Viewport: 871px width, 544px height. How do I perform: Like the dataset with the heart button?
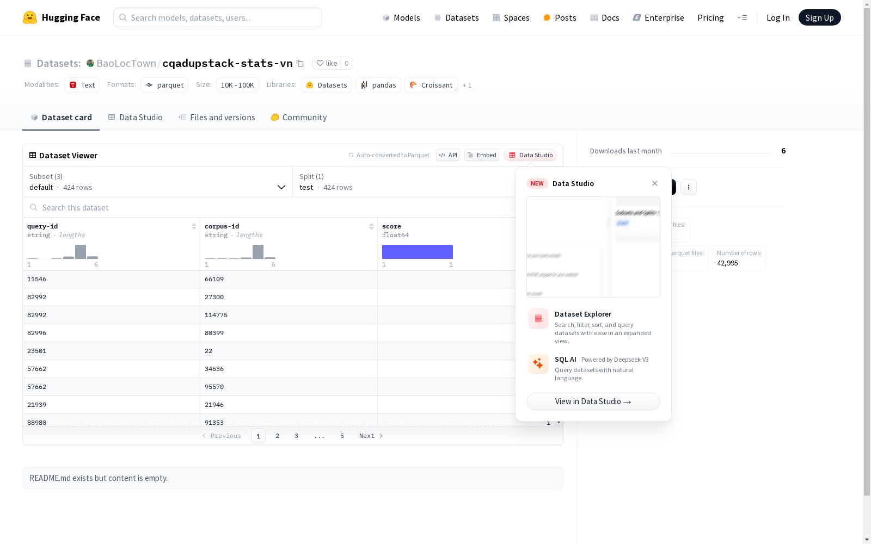point(327,63)
